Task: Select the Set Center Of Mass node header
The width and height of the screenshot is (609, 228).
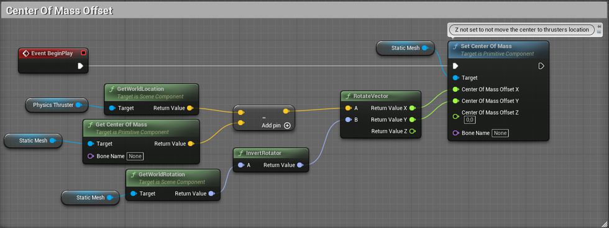Action: [x=498, y=50]
